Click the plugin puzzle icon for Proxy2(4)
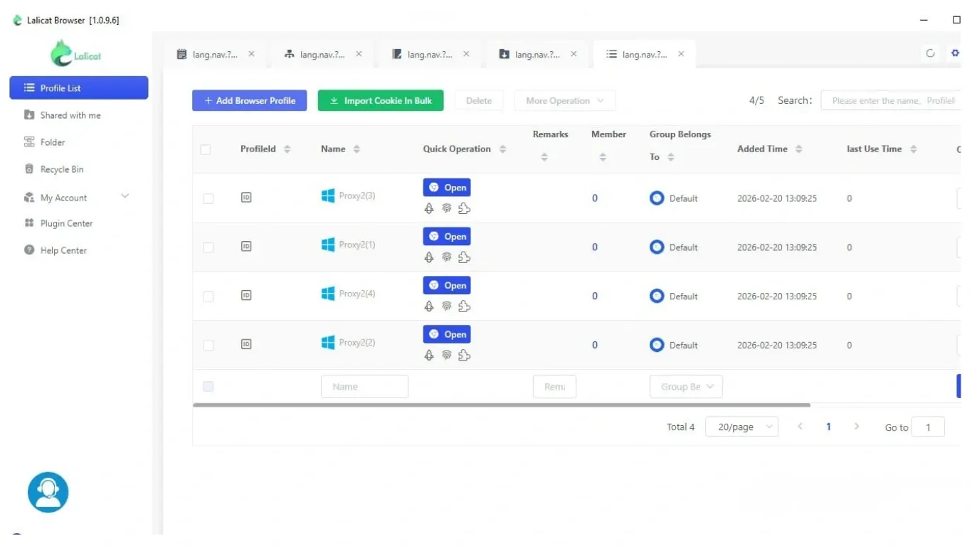The image size is (972, 546). (465, 306)
